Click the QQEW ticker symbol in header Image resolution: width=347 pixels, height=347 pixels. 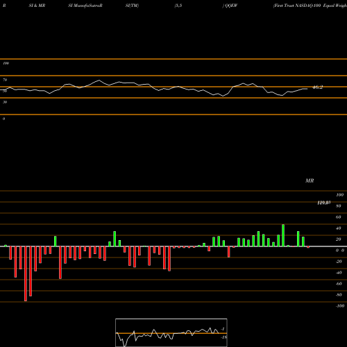[231, 6]
